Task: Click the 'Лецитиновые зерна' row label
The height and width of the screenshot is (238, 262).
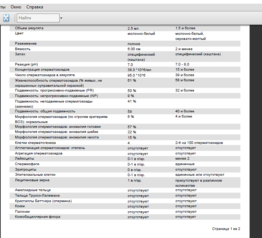Action: (x=32, y=181)
